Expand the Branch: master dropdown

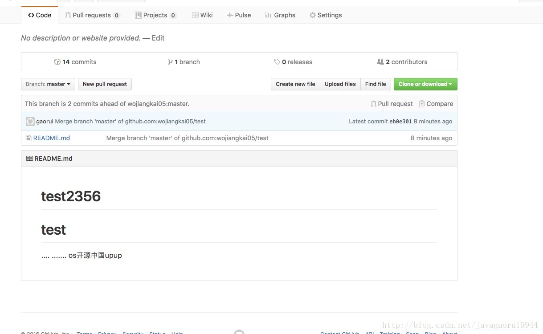tap(48, 84)
